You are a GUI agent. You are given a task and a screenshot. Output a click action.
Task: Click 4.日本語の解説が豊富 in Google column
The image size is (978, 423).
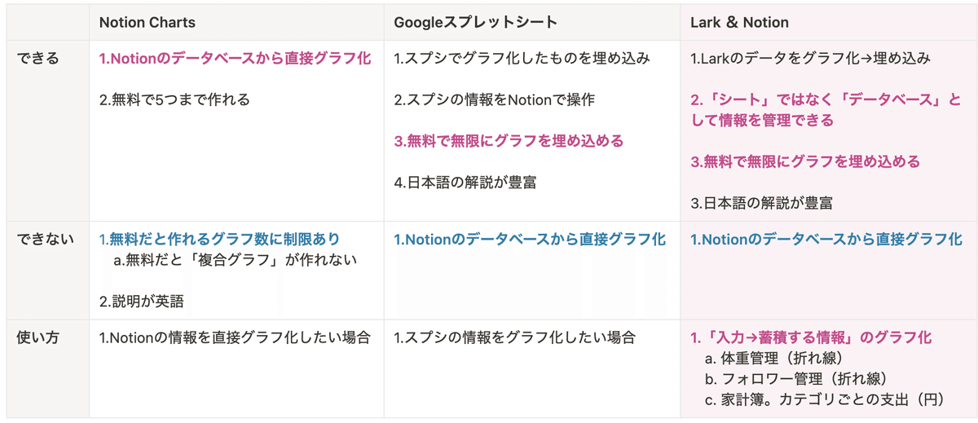(465, 183)
